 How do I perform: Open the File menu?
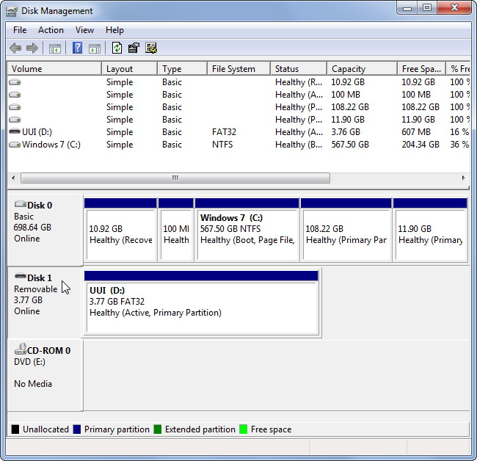coord(20,30)
